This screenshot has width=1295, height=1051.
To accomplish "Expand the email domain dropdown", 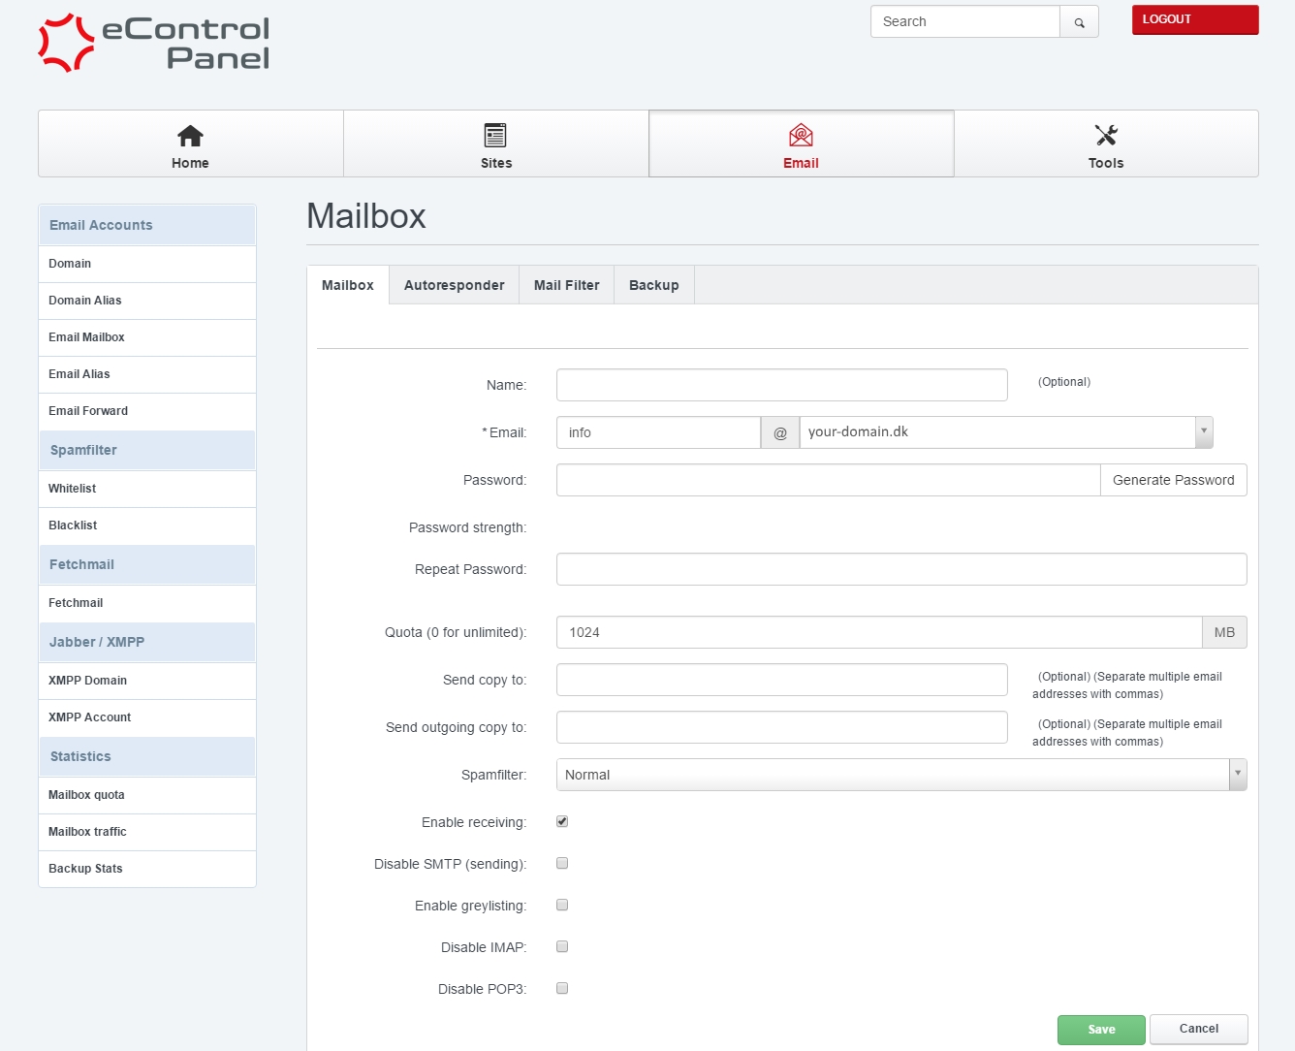I will tap(1203, 432).
